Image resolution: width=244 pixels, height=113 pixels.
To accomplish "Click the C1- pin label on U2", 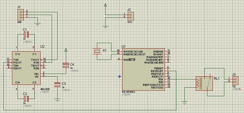I will [34, 54].
